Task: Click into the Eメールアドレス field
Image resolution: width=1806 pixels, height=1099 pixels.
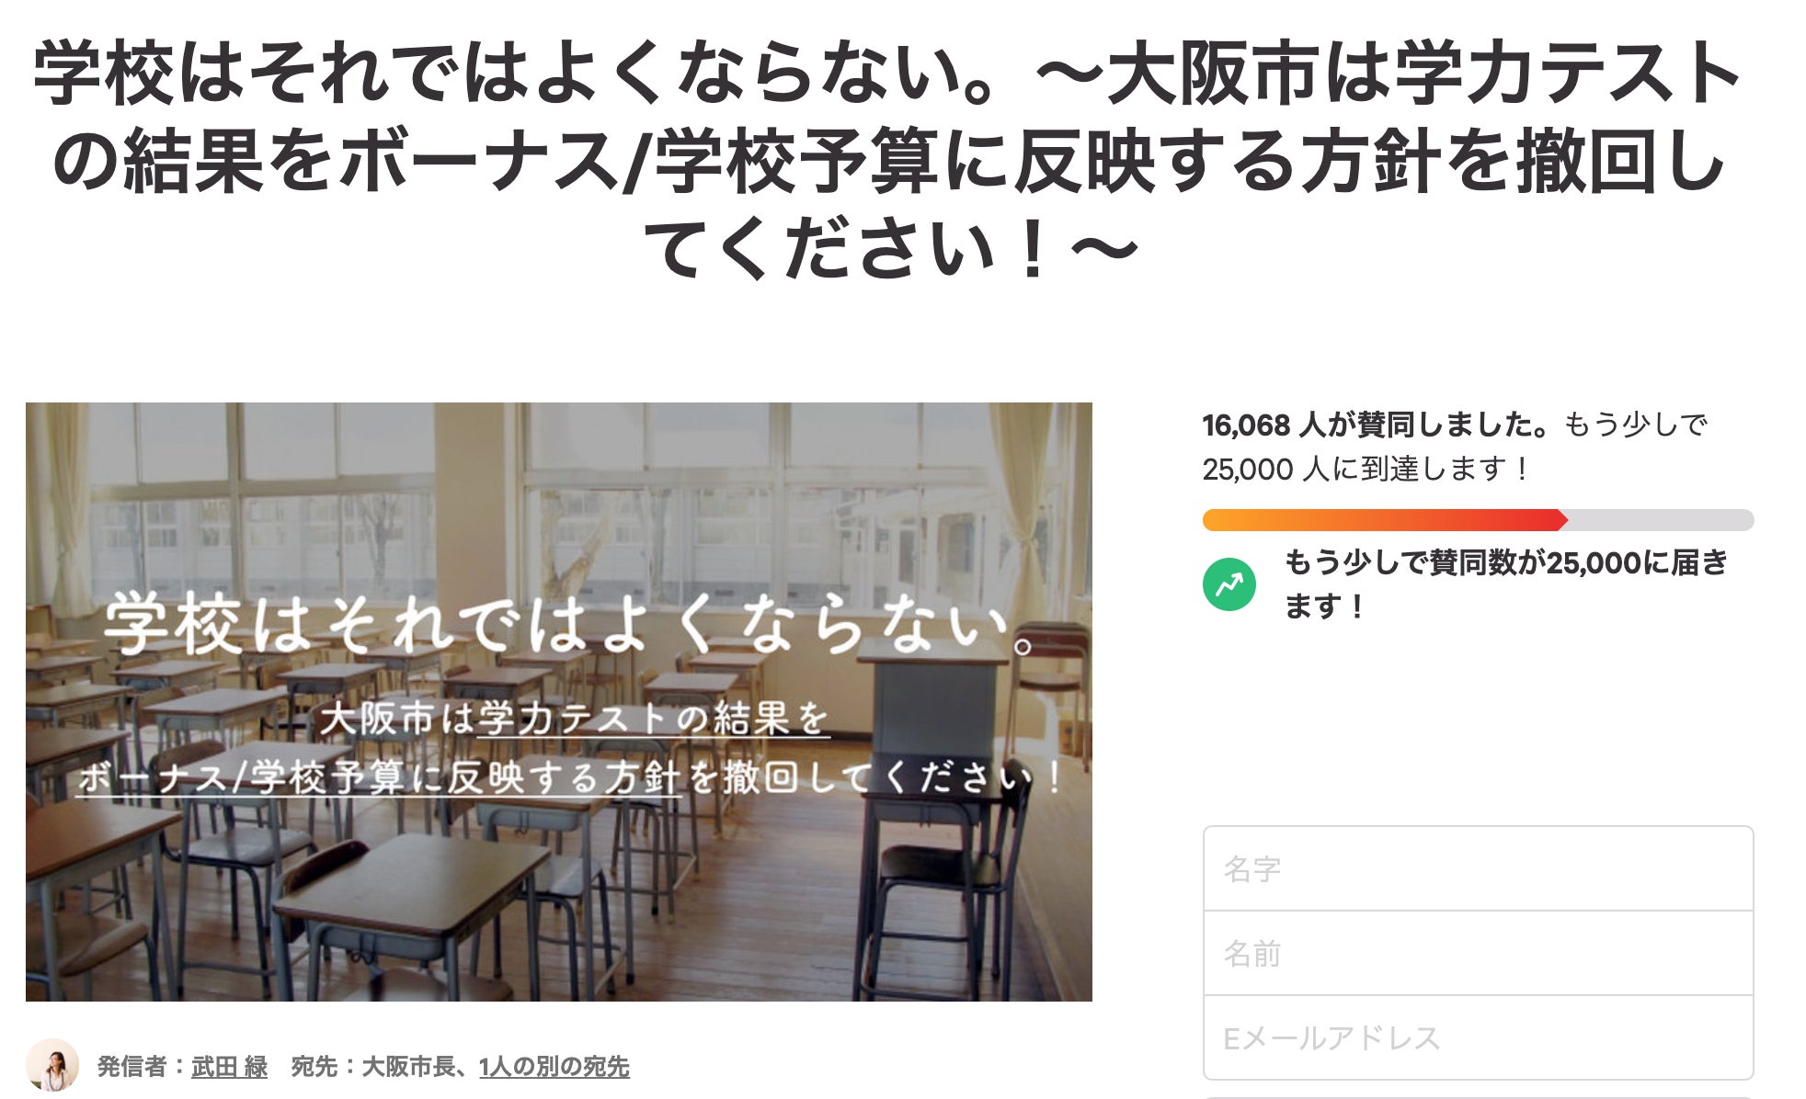Action: click(1478, 1037)
